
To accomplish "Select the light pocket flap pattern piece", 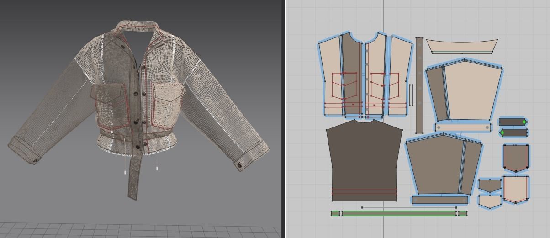I will click(490, 201).
